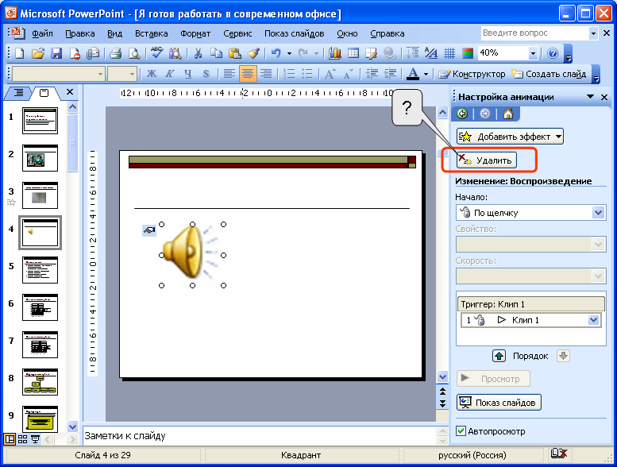
Task: Go back in the task pane
Action: click(462, 114)
